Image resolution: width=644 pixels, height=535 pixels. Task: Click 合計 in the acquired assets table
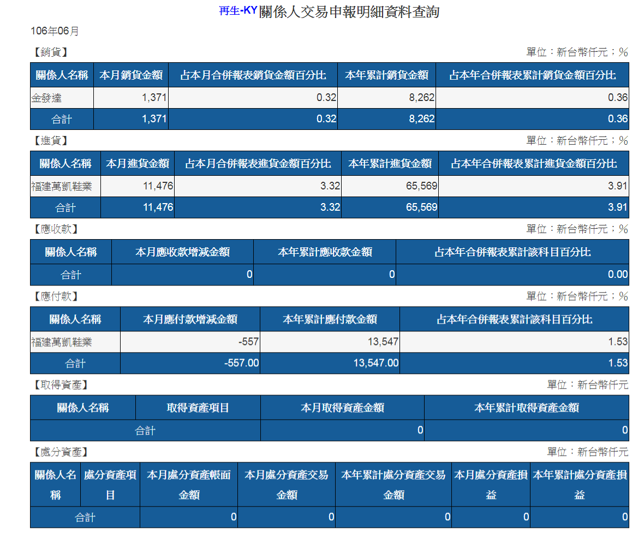click(145, 431)
